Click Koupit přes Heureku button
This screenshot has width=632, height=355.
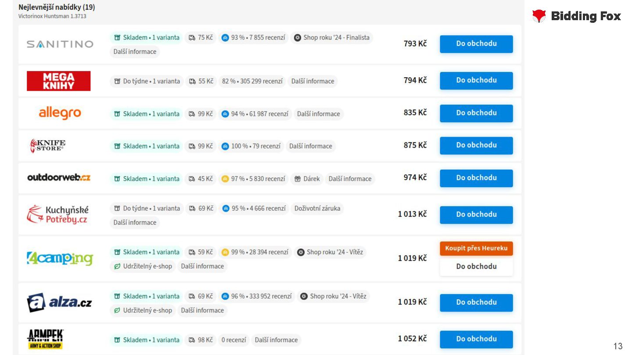coord(476,248)
